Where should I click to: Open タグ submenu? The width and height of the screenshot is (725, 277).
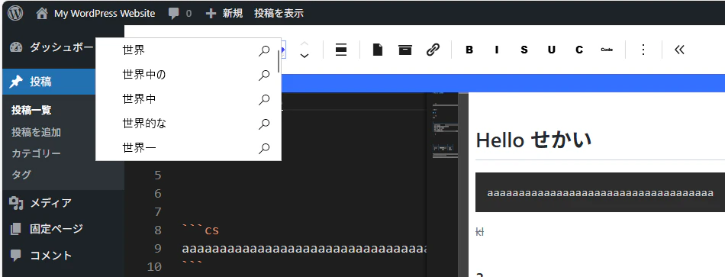pos(21,175)
